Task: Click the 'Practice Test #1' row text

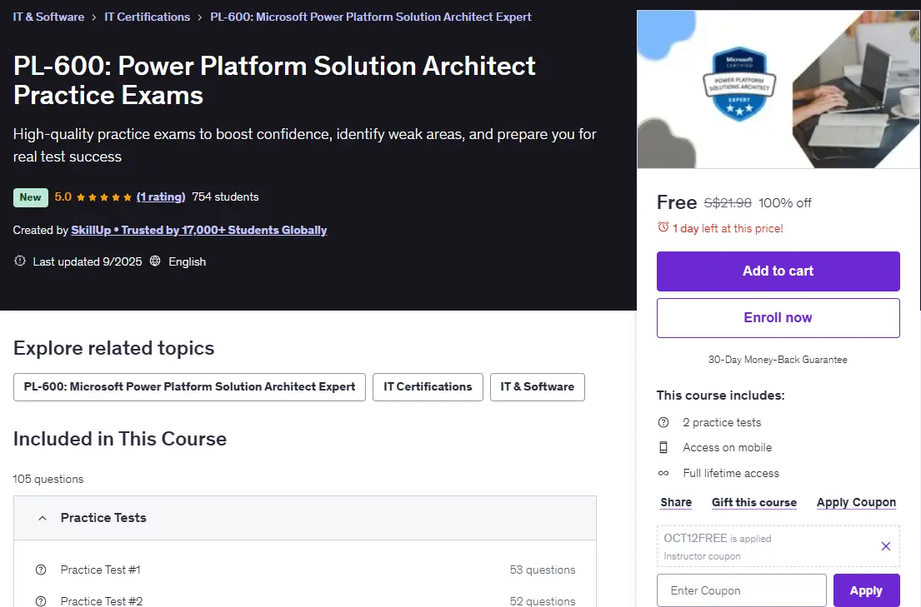Action: pyautogui.click(x=101, y=570)
